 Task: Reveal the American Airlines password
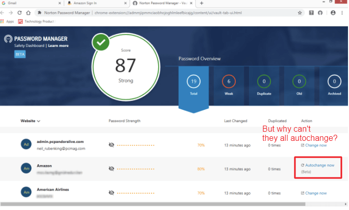click(x=111, y=193)
